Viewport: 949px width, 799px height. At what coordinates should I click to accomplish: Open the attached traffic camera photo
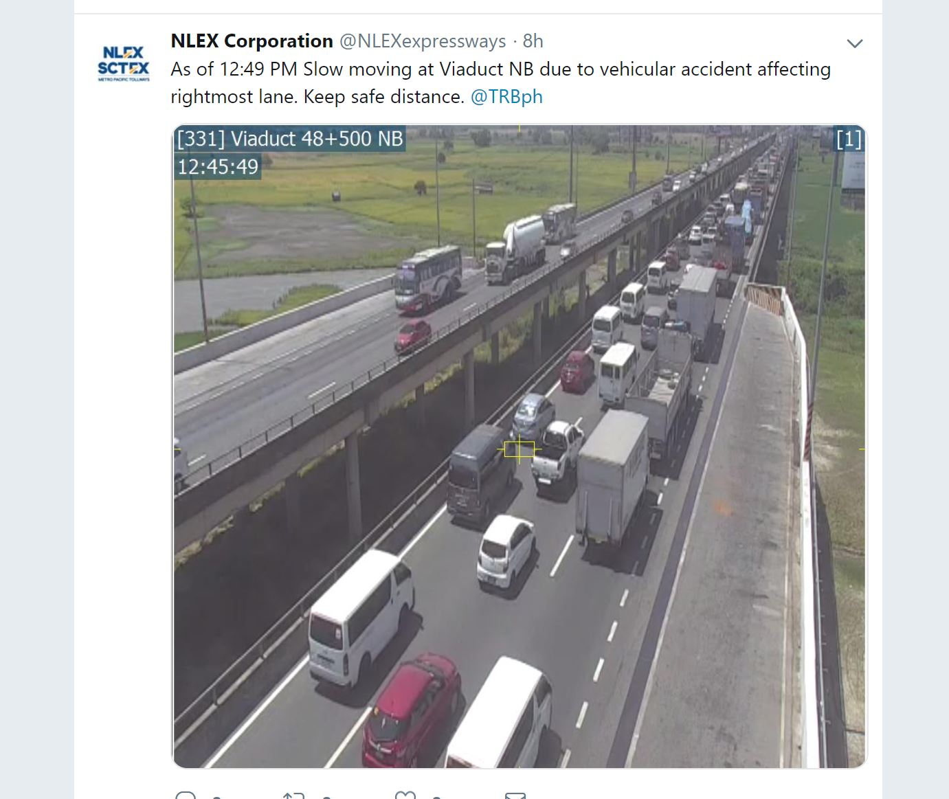pyautogui.click(x=520, y=446)
